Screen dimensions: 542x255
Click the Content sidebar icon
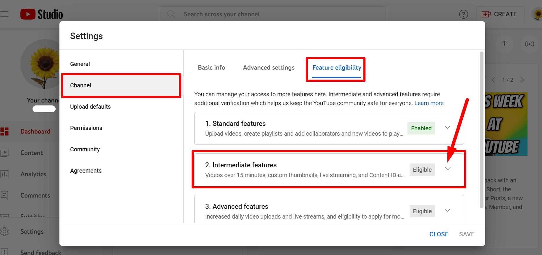4,153
